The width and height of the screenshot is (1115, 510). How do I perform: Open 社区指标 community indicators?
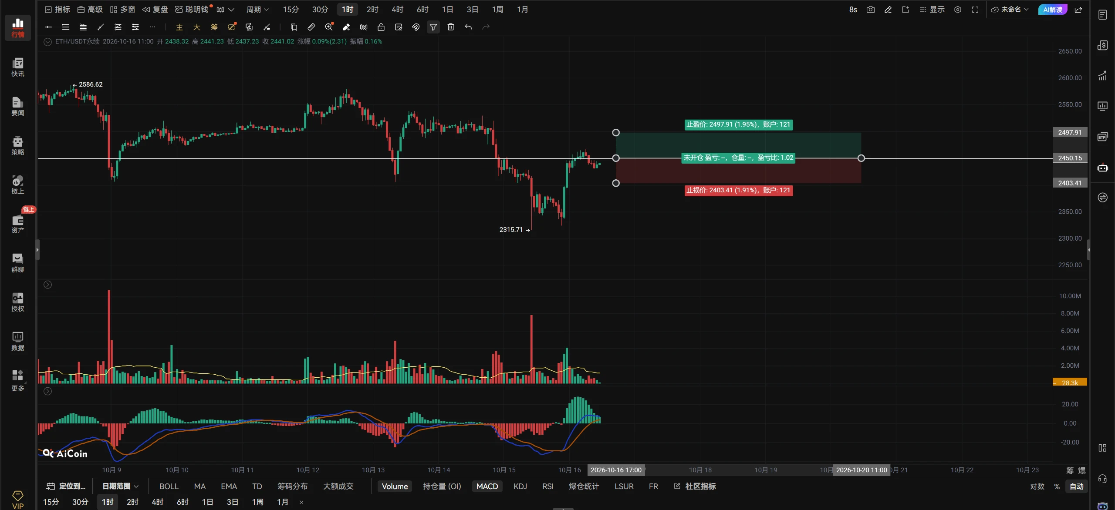pos(695,486)
